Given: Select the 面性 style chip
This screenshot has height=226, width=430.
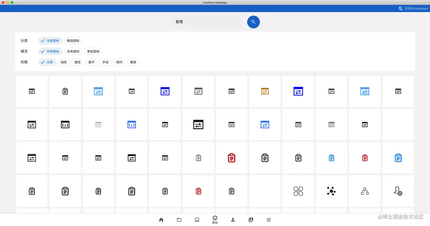Looking at the screenshot, I should [x=78, y=62].
